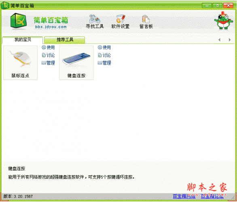Screen dimensions: 237x202
Task: Close the 简单百宝箱 window
Action: coord(228,6)
